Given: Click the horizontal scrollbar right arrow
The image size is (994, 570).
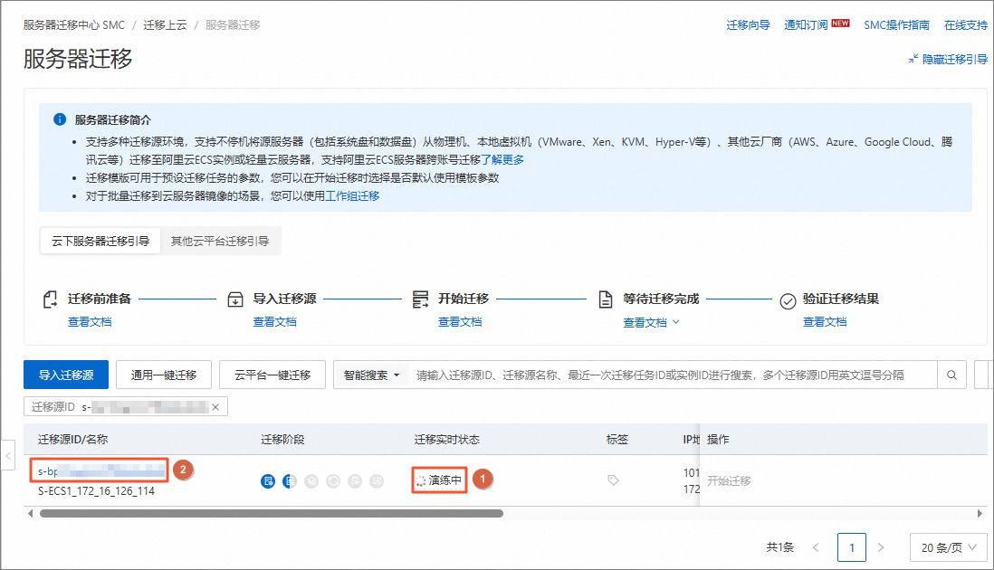Looking at the screenshot, I should point(980,513).
